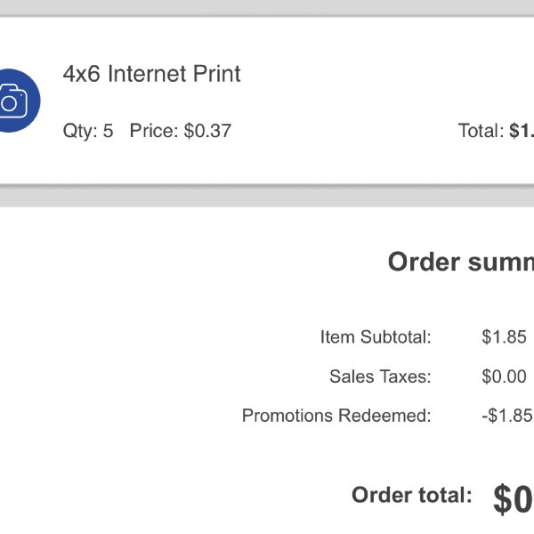
Task: Click the Promotions Redeemed label
Action: [336, 416]
